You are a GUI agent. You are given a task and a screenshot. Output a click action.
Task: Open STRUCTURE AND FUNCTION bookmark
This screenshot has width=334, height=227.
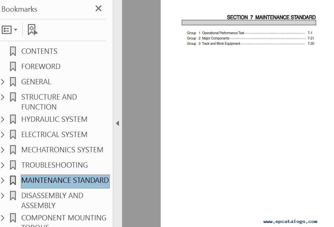coord(49,102)
